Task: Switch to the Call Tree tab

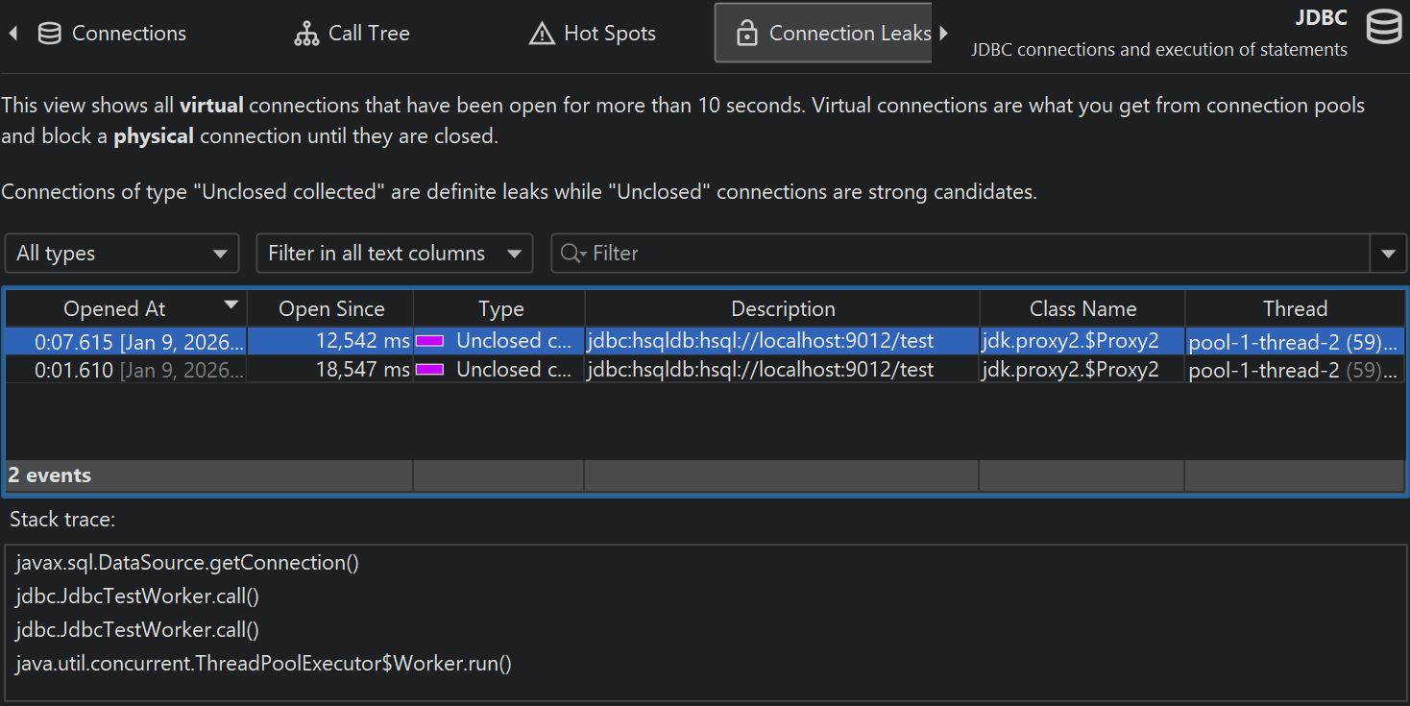Action: pyautogui.click(x=369, y=34)
